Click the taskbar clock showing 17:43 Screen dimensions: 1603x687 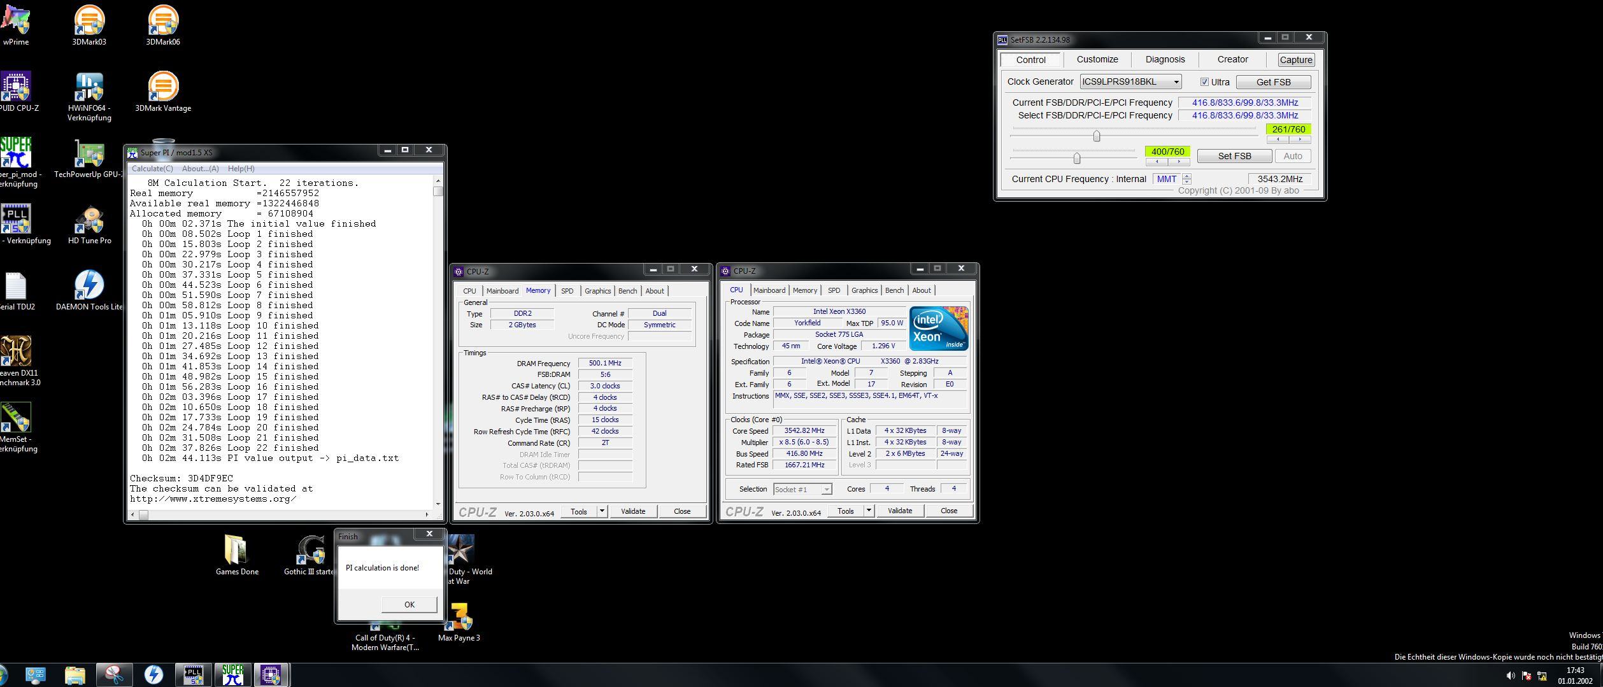1575,676
